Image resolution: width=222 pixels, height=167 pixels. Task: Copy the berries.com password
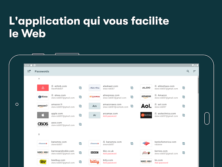183,153
